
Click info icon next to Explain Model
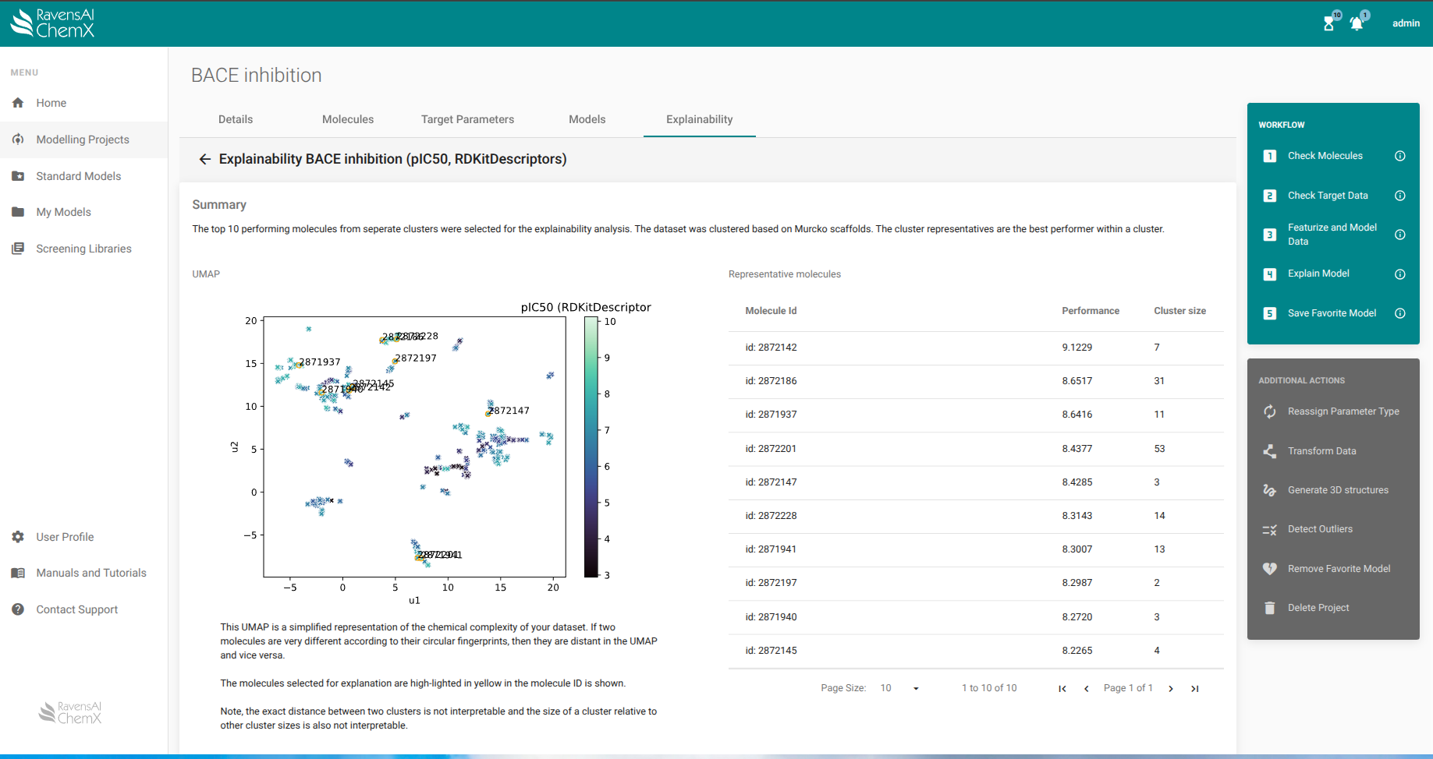1400,274
